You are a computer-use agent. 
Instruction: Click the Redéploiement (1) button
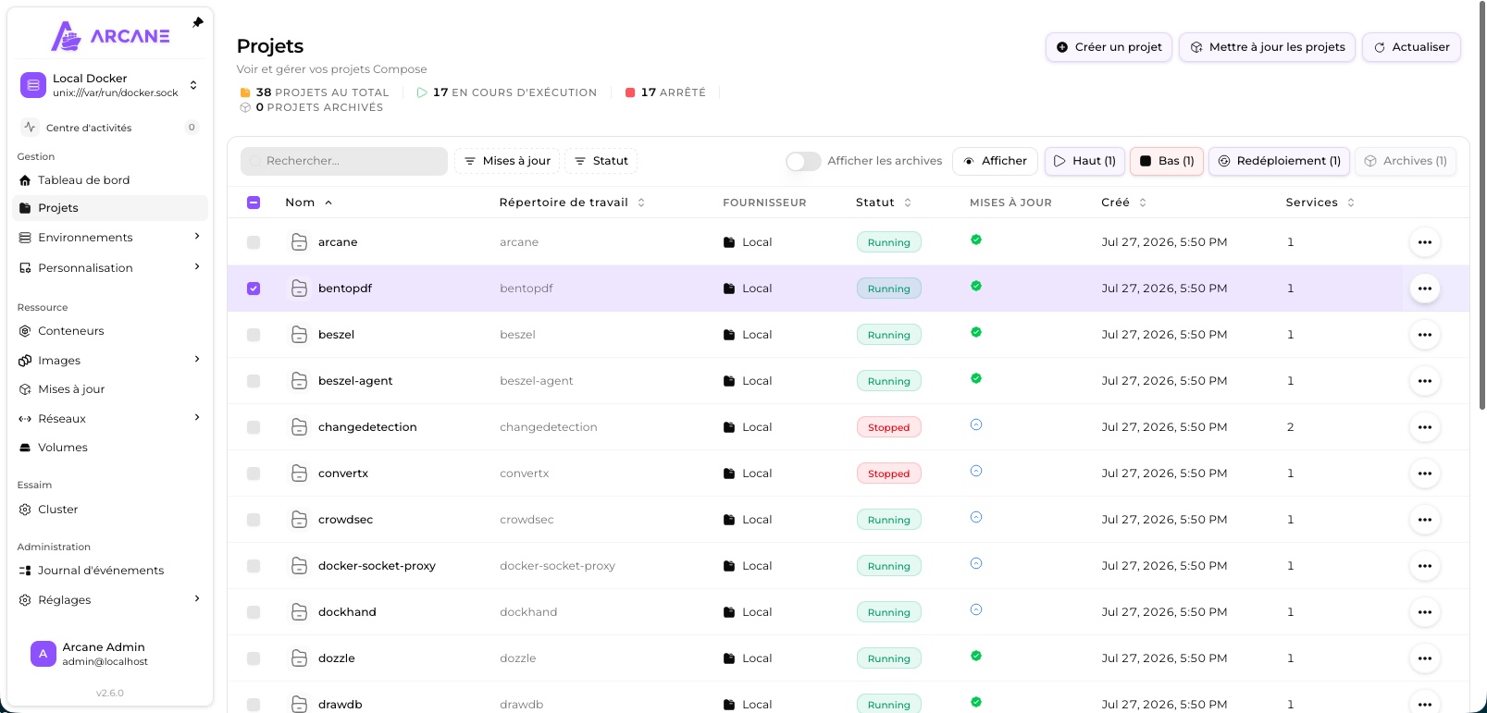pyautogui.click(x=1279, y=161)
